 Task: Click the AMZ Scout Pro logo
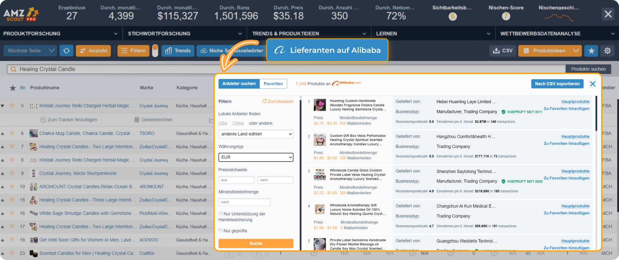21,14
